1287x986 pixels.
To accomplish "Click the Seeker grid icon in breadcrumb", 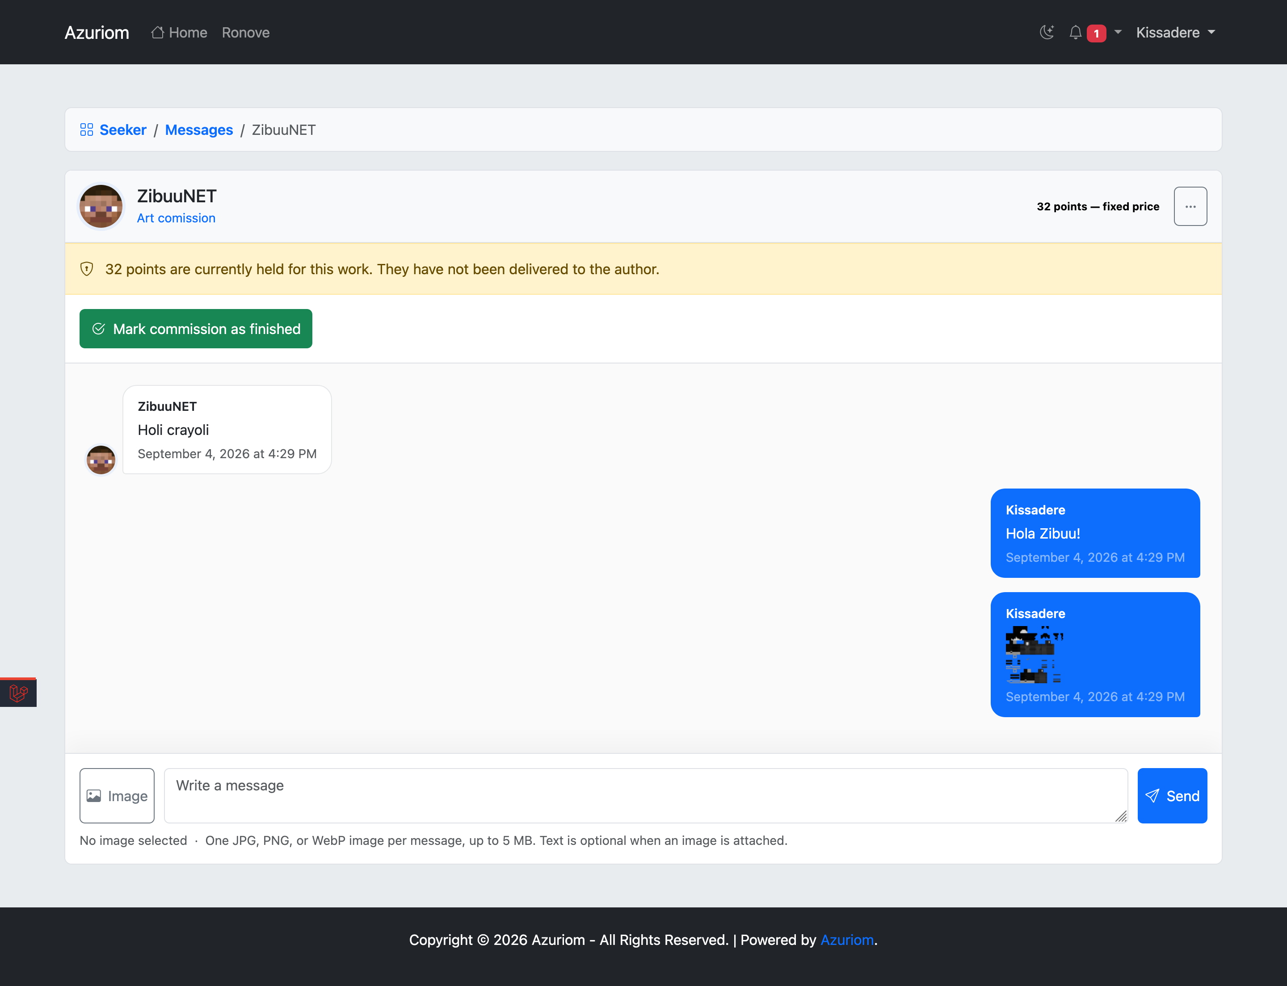I will click(86, 130).
